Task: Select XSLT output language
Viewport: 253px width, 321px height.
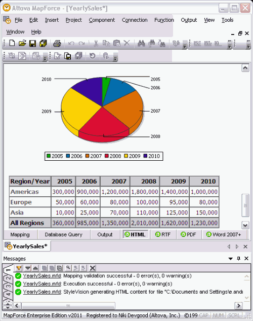Action: point(197,43)
